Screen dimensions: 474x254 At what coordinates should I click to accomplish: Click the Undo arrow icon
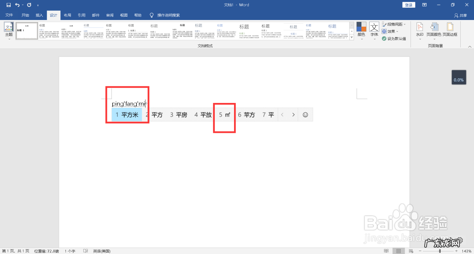click(17, 5)
